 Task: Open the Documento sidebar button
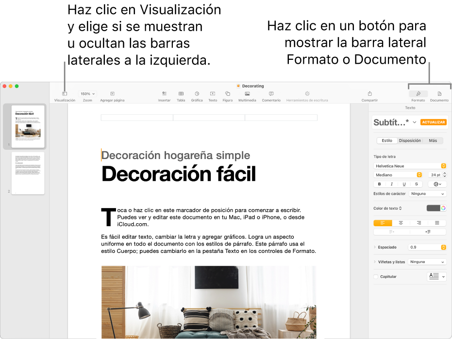(439, 93)
